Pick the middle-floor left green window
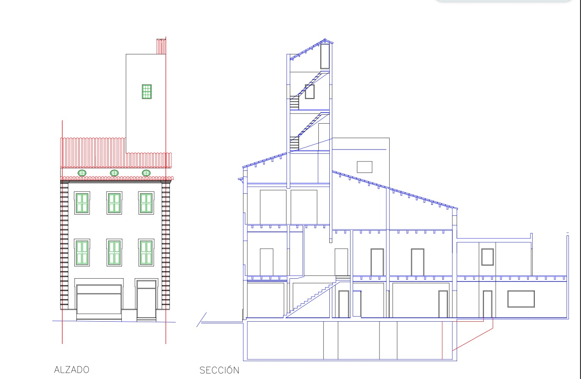This screenshot has width=581, height=379. [82, 252]
